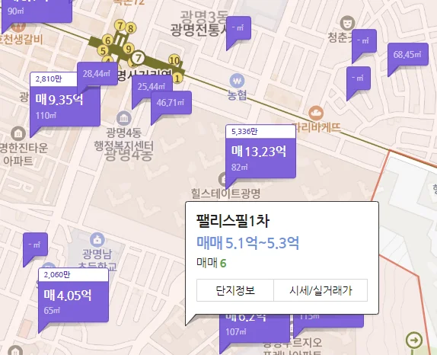Open 시세/실거래가 for 팰리스필1차
The height and width of the screenshot is (355, 437).
pos(321,290)
